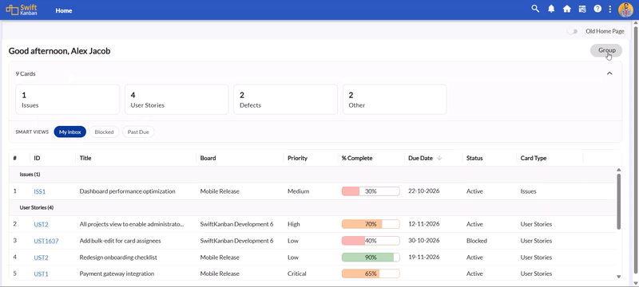Sort by the Priority column header
This screenshot has height=287, width=639.
pyautogui.click(x=297, y=158)
